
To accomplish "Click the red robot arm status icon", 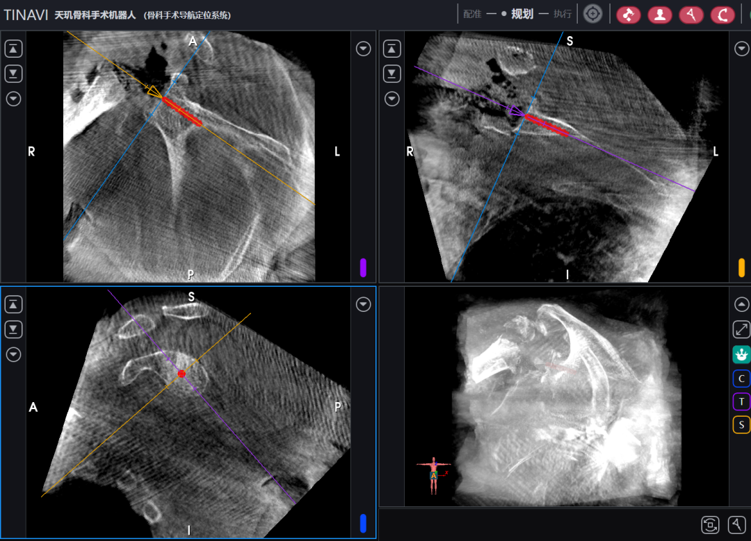I will click(x=628, y=15).
